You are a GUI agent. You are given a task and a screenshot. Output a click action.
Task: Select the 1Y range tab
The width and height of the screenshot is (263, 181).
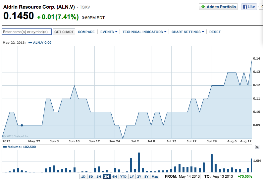point(132,176)
